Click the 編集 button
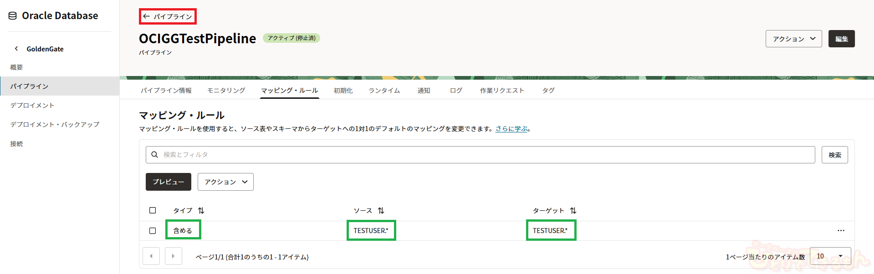 (x=841, y=39)
